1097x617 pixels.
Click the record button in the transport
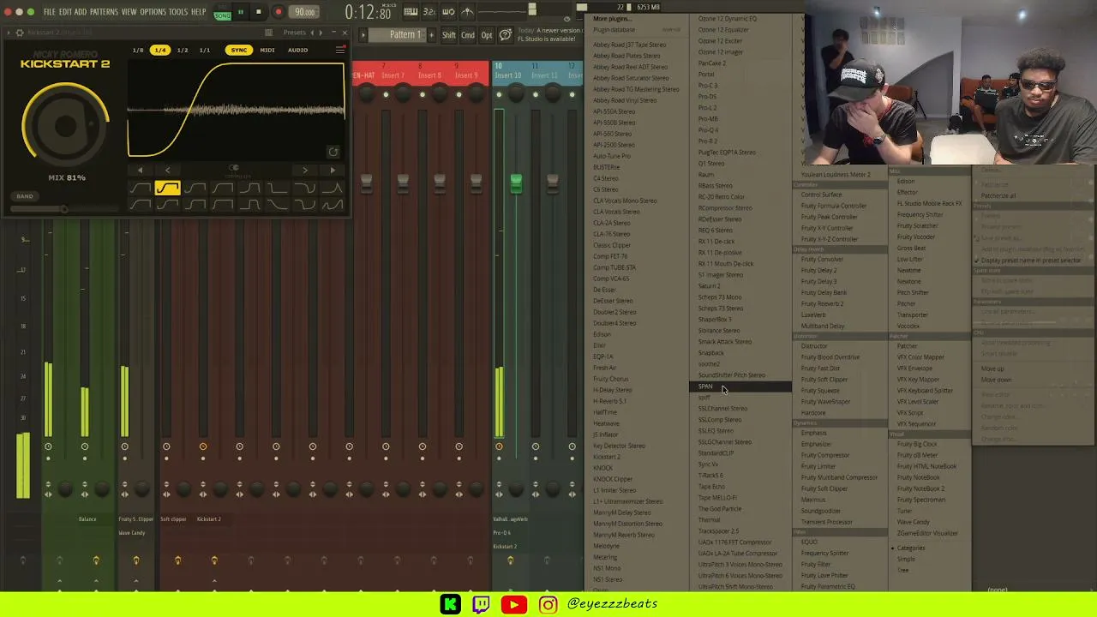click(x=278, y=12)
